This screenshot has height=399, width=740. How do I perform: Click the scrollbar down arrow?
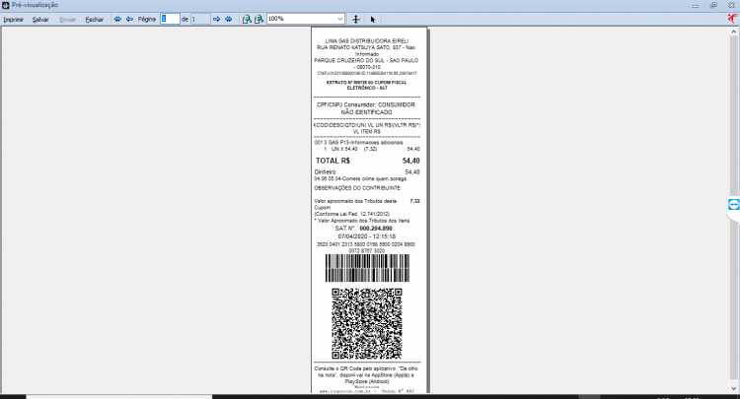point(734,388)
